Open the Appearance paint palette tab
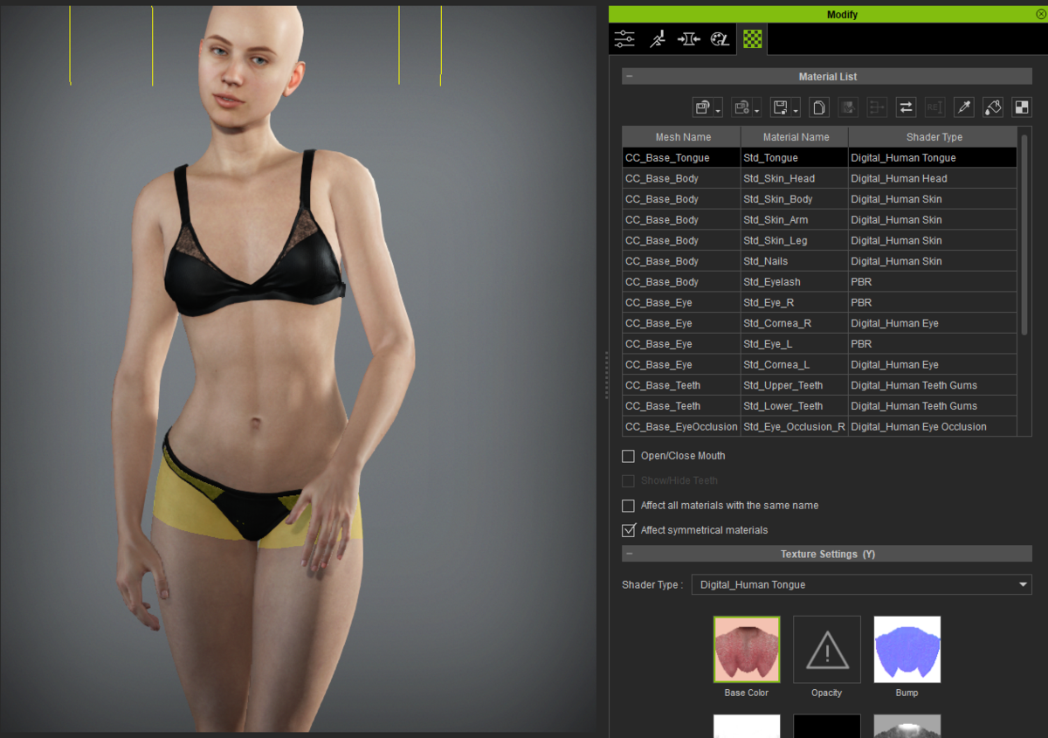 (720, 38)
